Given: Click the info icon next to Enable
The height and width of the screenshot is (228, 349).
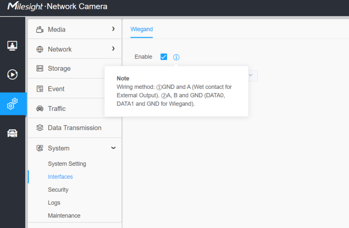Looking at the screenshot, I should point(176,57).
